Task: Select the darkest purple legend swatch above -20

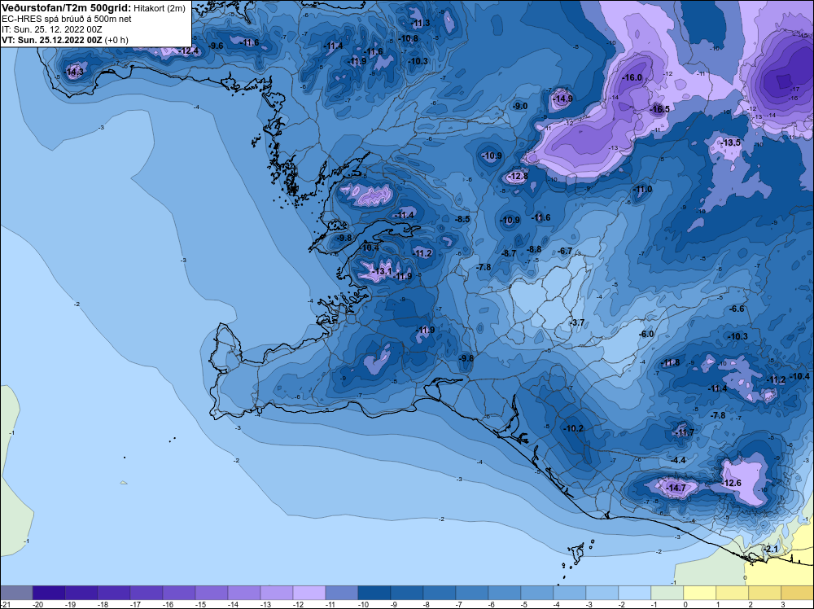Action: coord(49,593)
